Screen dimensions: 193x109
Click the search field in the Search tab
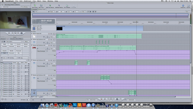click(14, 60)
